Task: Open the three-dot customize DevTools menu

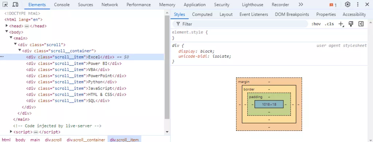Action: point(358,4)
